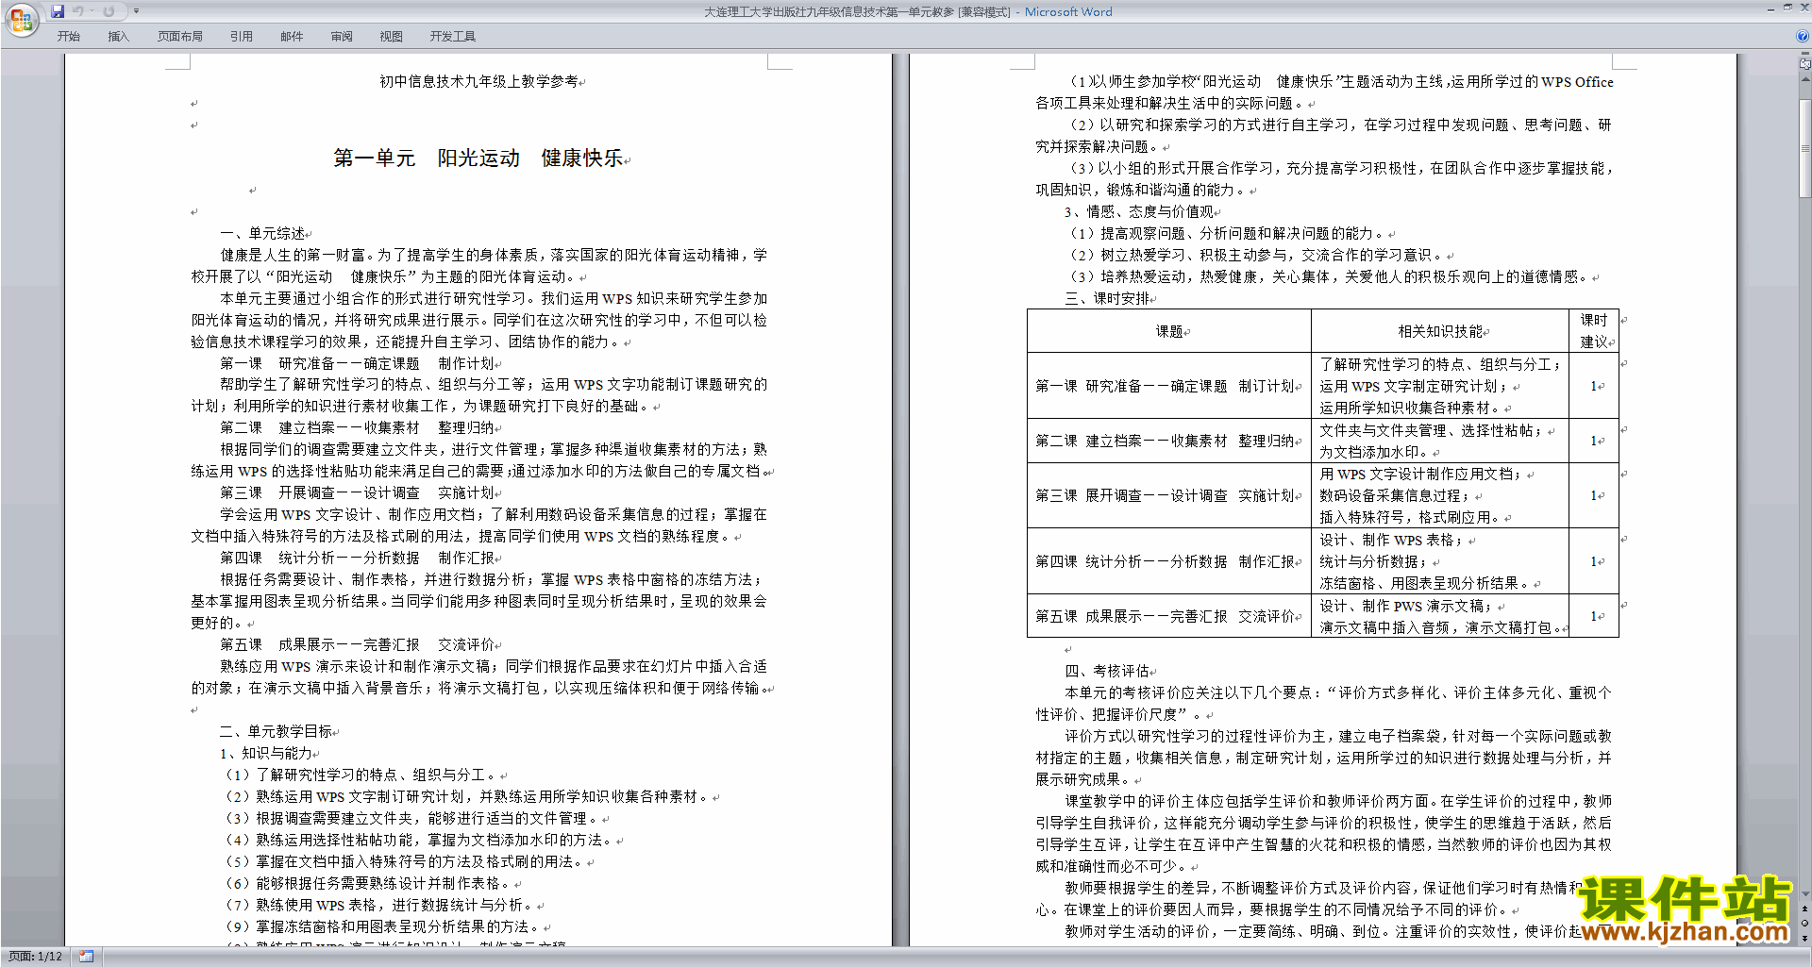Toggle the ruler icon above scrollbar
The width and height of the screenshot is (1812, 967).
(1804, 64)
